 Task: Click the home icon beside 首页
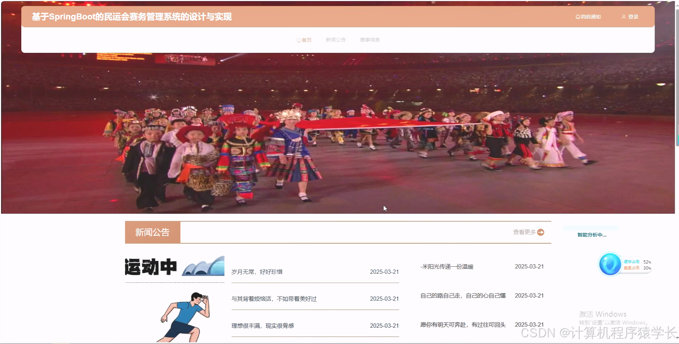(299, 40)
